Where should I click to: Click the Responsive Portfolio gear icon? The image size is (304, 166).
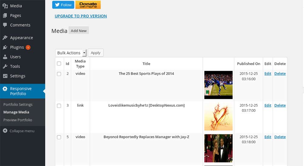point(5,89)
